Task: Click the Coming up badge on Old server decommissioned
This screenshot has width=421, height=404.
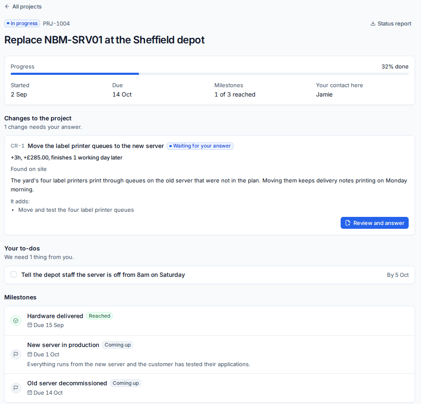Action: click(x=125, y=383)
